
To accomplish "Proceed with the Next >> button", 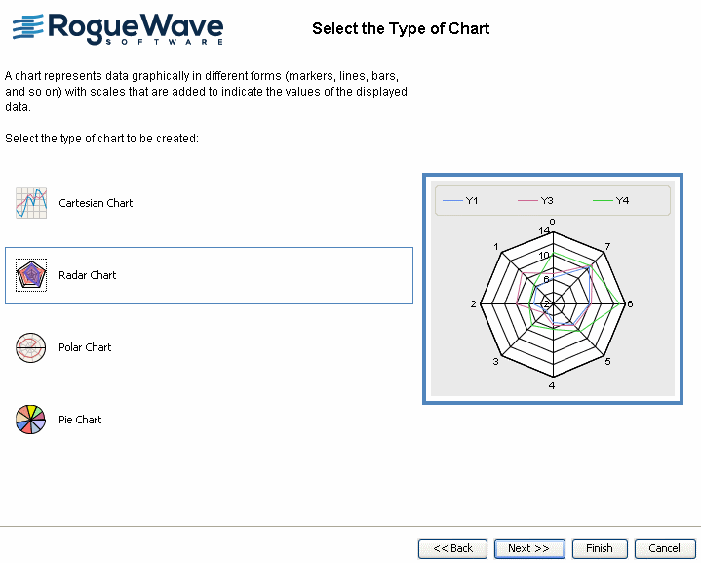I will (528, 548).
